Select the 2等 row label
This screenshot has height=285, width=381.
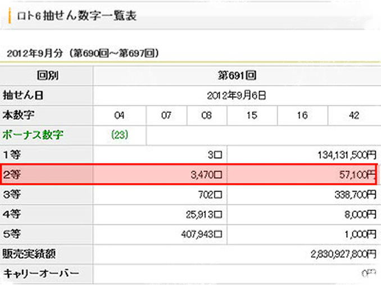tap(12, 174)
